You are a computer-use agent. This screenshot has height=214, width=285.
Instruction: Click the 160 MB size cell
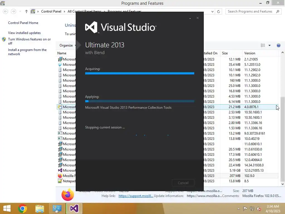(235, 81)
